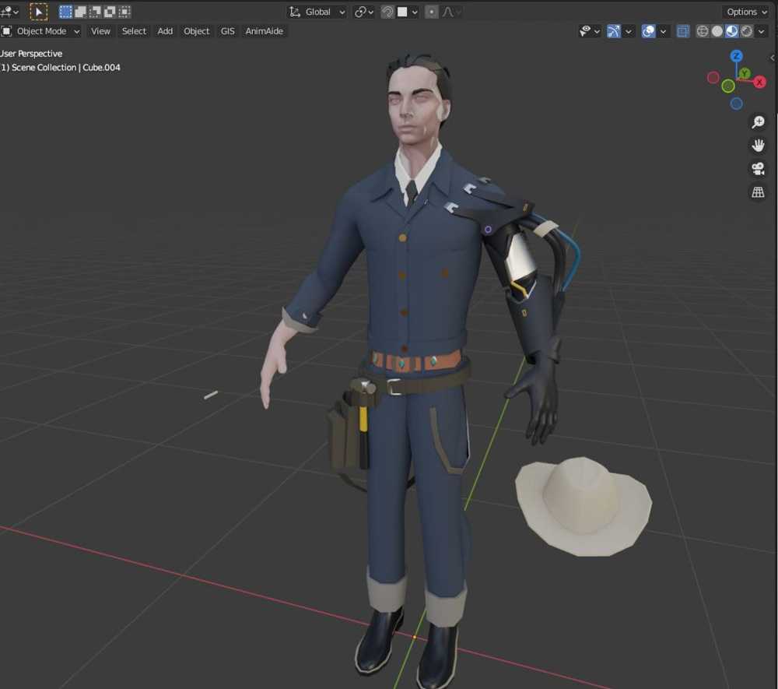Click the zoom view magnifier icon
778x689 pixels.
click(758, 122)
